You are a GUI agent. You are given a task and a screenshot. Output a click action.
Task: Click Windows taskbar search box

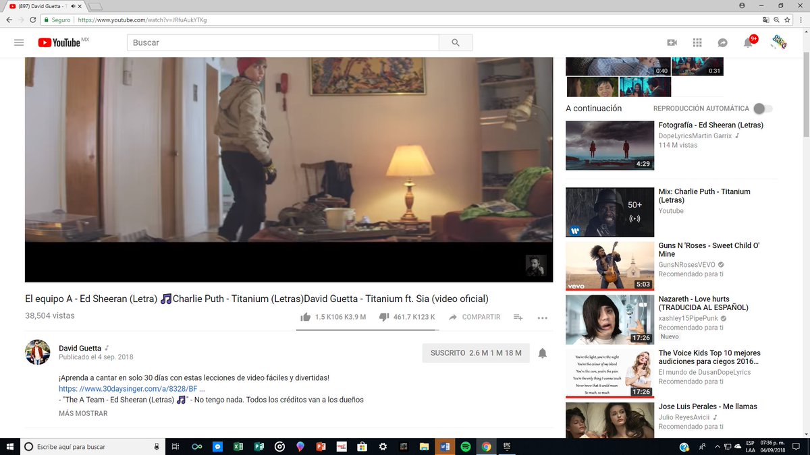[92, 446]
